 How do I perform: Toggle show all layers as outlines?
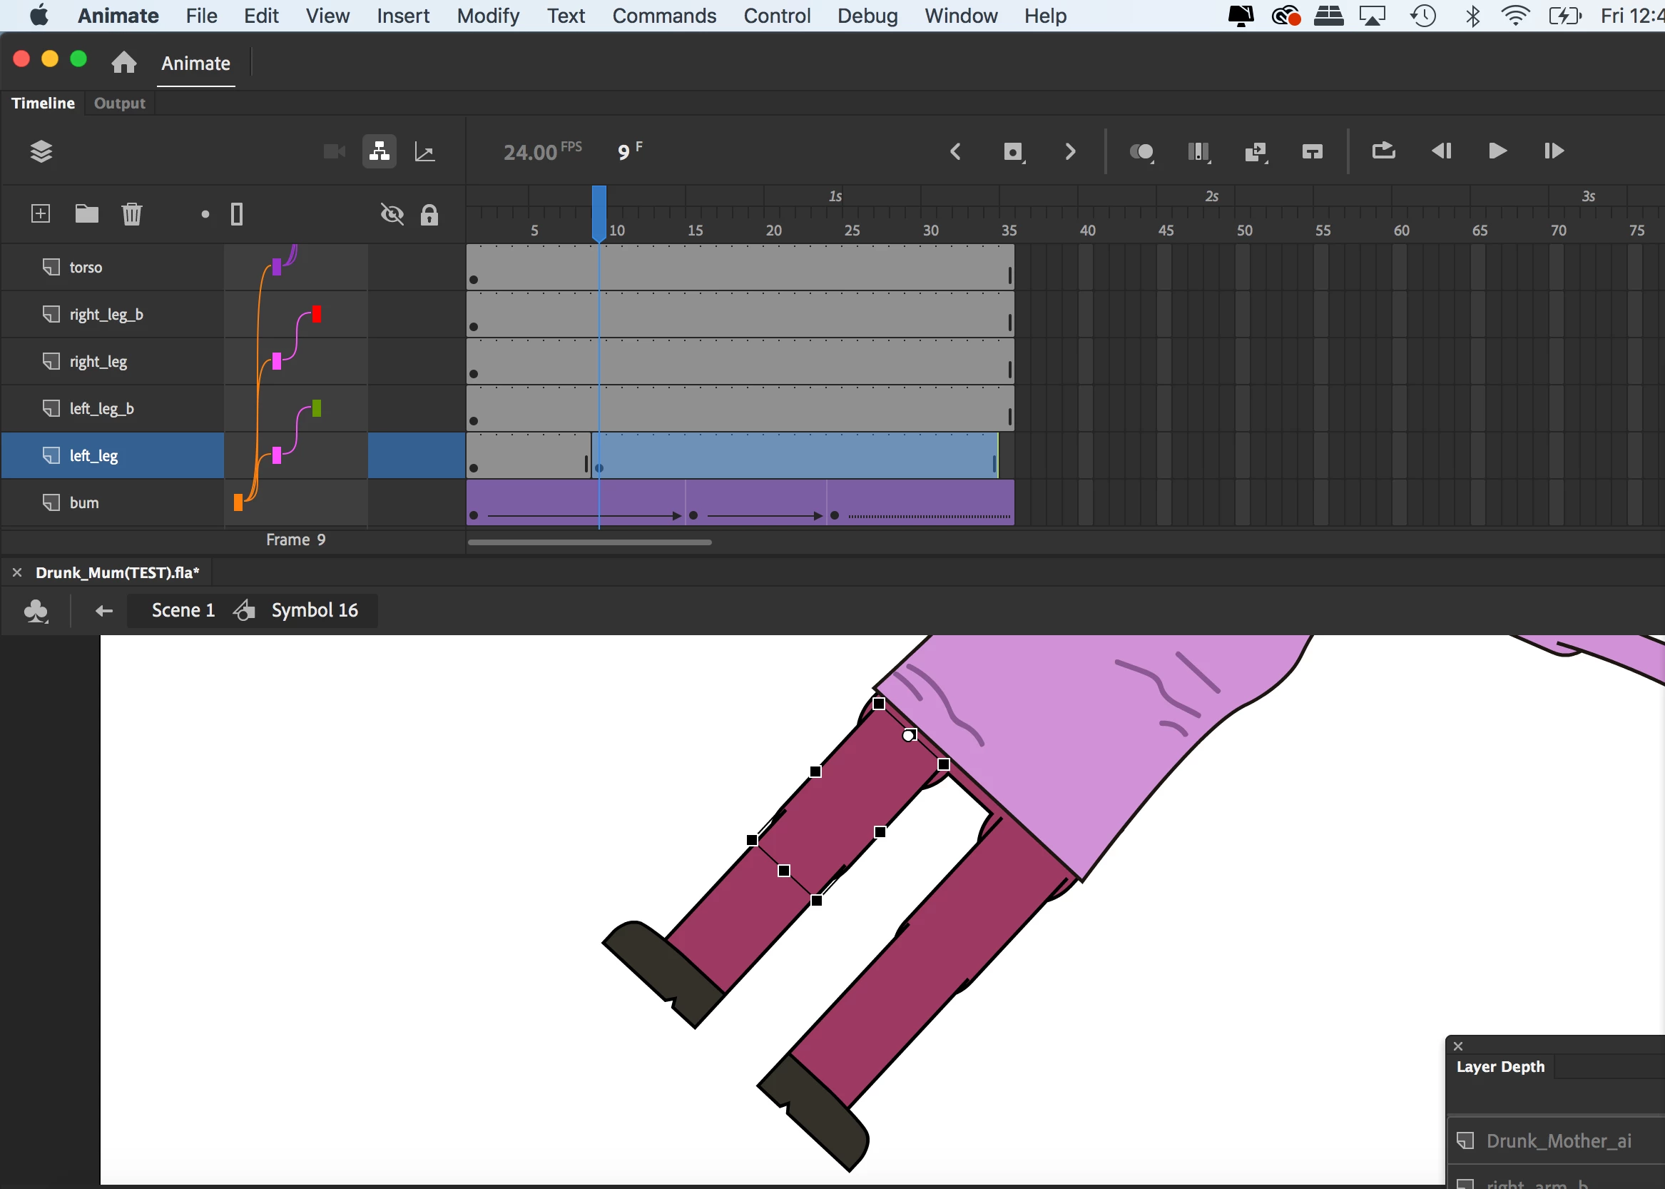236,214
